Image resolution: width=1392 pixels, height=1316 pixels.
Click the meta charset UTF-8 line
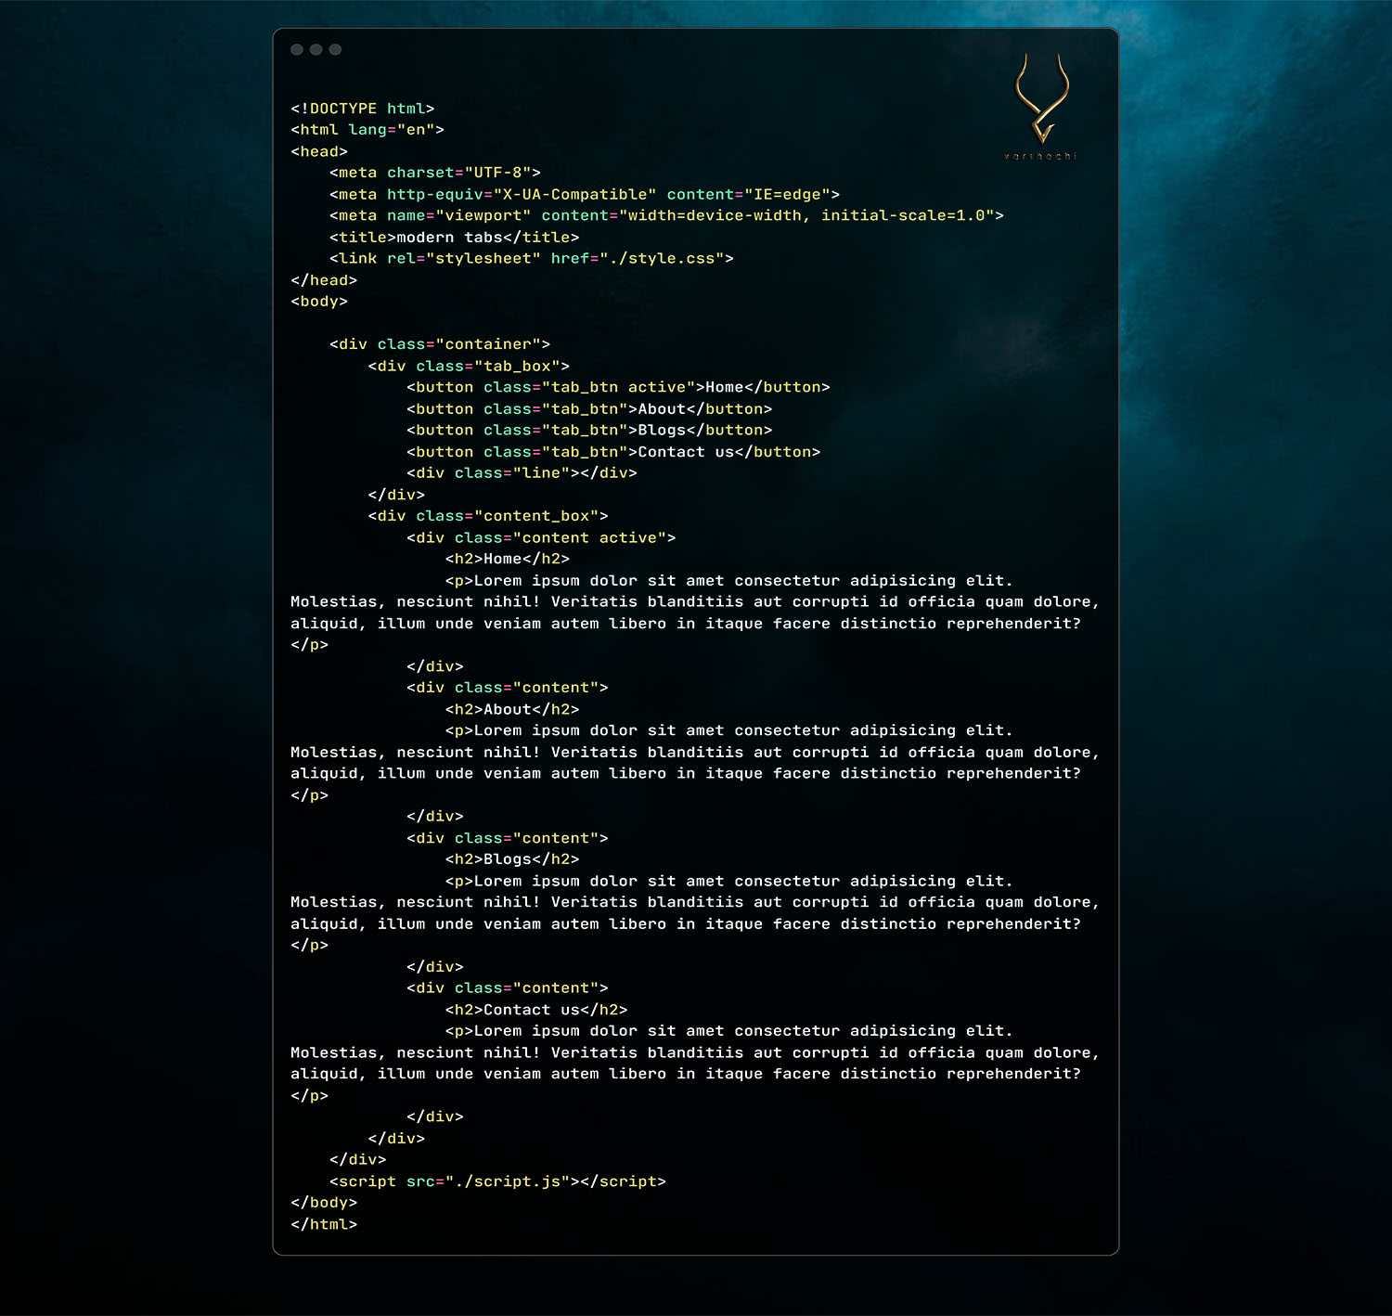(434, 173)
